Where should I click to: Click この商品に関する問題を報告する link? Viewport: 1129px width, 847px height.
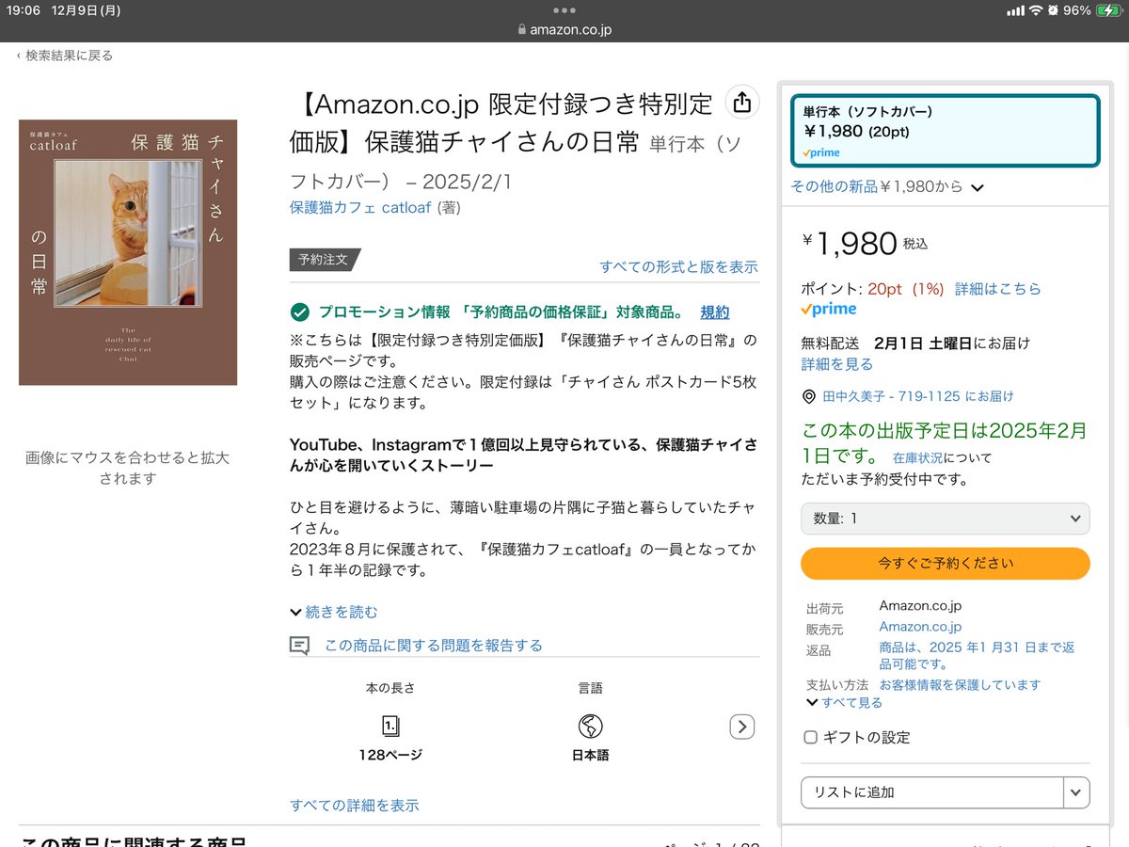[433, 646]
